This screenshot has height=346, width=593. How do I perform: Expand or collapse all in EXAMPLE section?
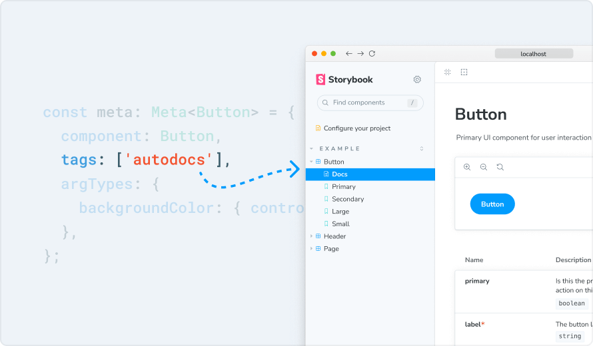(421, 148)
